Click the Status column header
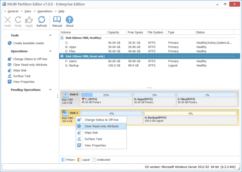The width and height of the screenshot is (242, 172). (214, 32)
